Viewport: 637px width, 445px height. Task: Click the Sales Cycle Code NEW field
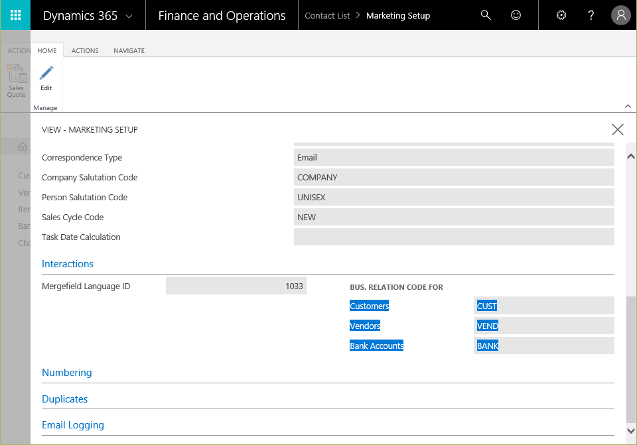click(x=454, y=217)
